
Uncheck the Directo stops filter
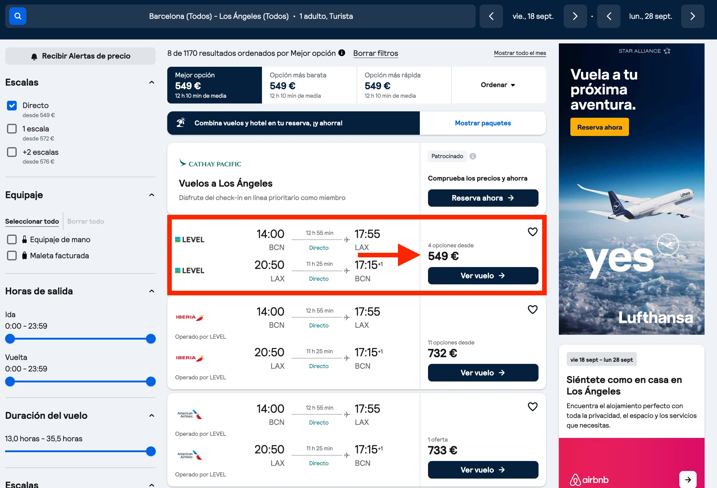tap(12, 106)
